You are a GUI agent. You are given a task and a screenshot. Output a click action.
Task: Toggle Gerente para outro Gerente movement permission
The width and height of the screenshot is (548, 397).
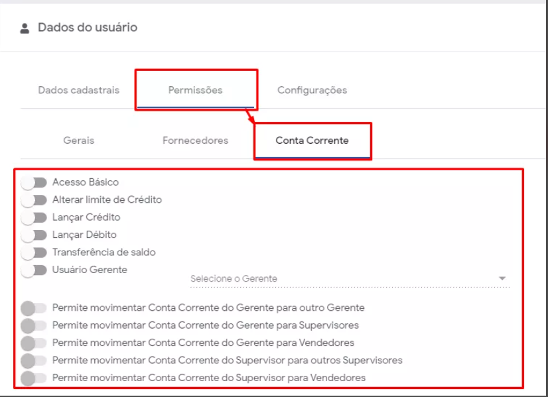click(34, 308)
